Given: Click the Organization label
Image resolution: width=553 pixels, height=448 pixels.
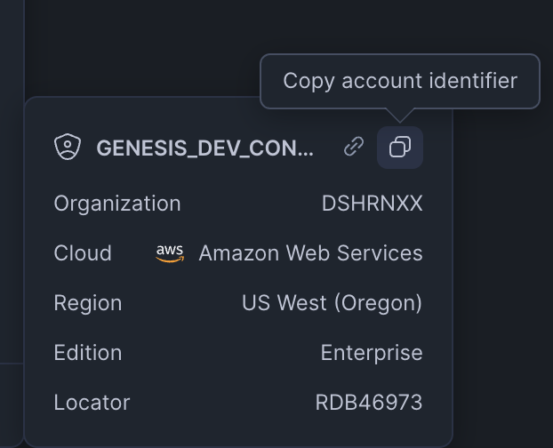Looking at the screenshot, I should [117, 204].
